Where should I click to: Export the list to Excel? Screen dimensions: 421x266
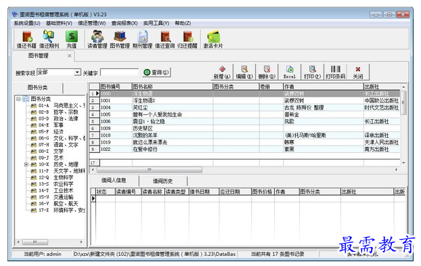(x=290, y=72)
